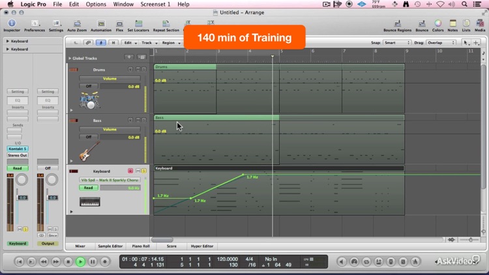The image size is (489, 275).
Task: Open the Sample Editor tab
Action: tap(110, 246)
